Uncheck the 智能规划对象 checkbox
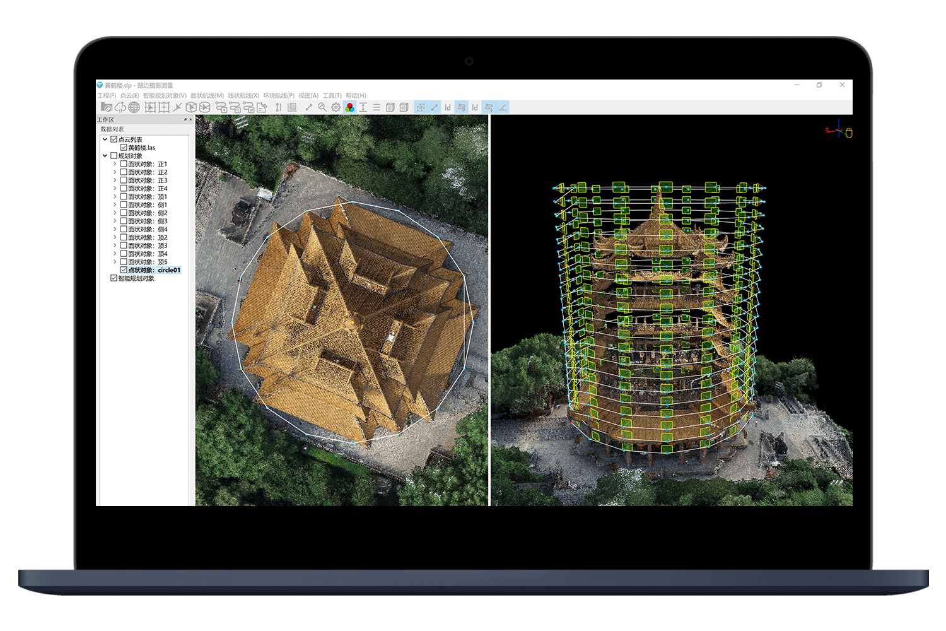The width and height of the screenshot is (946, 631). point(114,278)
